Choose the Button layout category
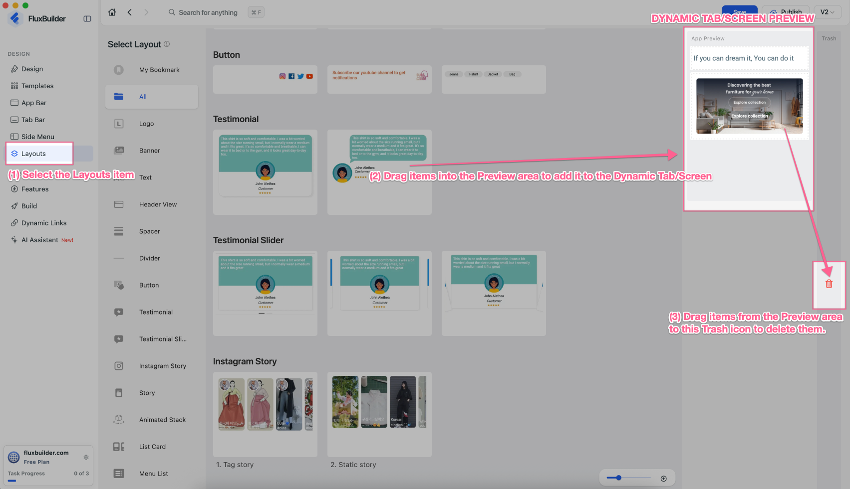 [152, 285]
